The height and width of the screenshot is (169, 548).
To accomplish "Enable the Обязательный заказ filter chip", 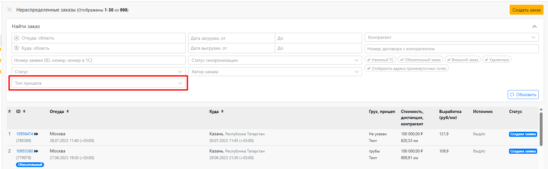I will (420, 60).
